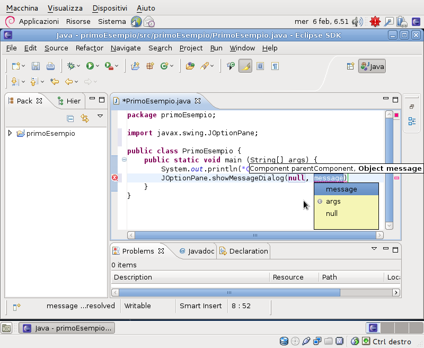This screenshot has width=424, height=348.
Task: Choose args from the completion popup
Action: pos(346,202)
